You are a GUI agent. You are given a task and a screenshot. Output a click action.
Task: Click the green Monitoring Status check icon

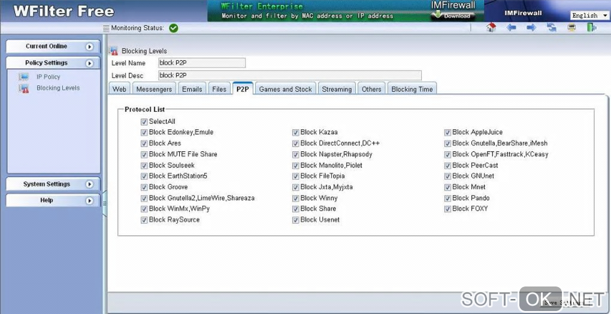173,28
